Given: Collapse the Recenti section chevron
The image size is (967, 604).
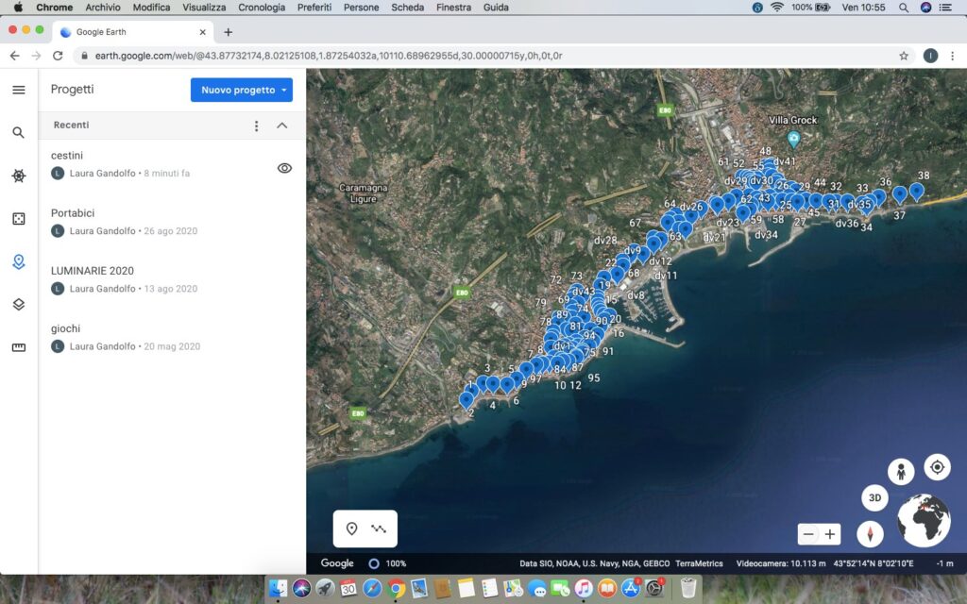Looking at the screenshot, I should click(x=281, y=126).
